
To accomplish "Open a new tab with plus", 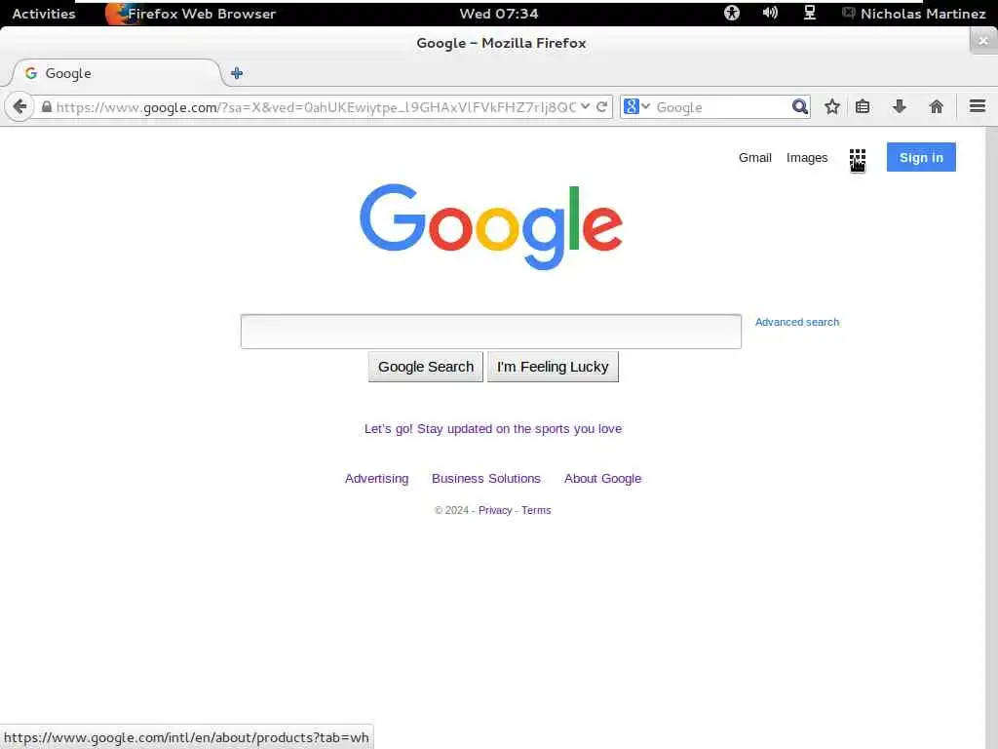I will [x=237, y=73].
